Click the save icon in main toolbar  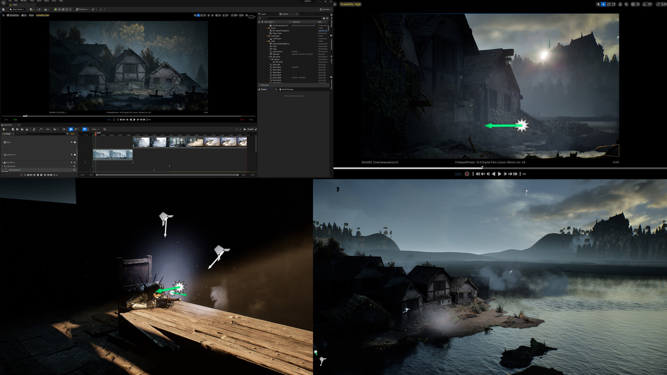[3, 9]
